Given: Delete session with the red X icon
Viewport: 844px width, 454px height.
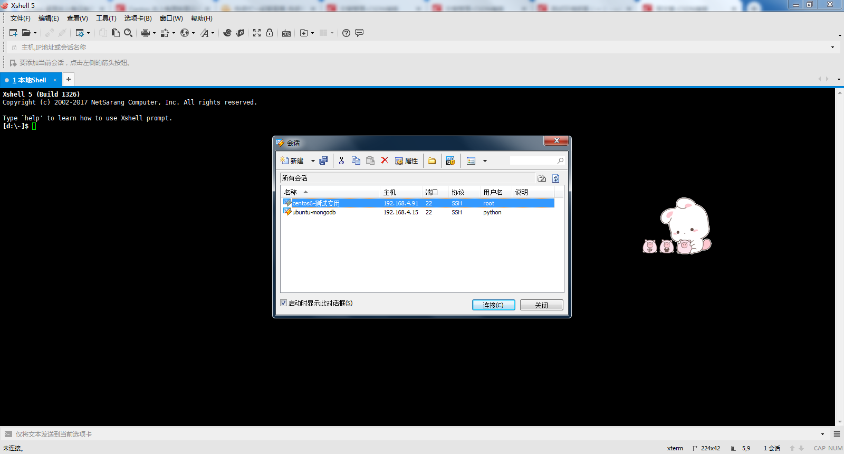Looking at the screenshot, I should coord(385,160).
